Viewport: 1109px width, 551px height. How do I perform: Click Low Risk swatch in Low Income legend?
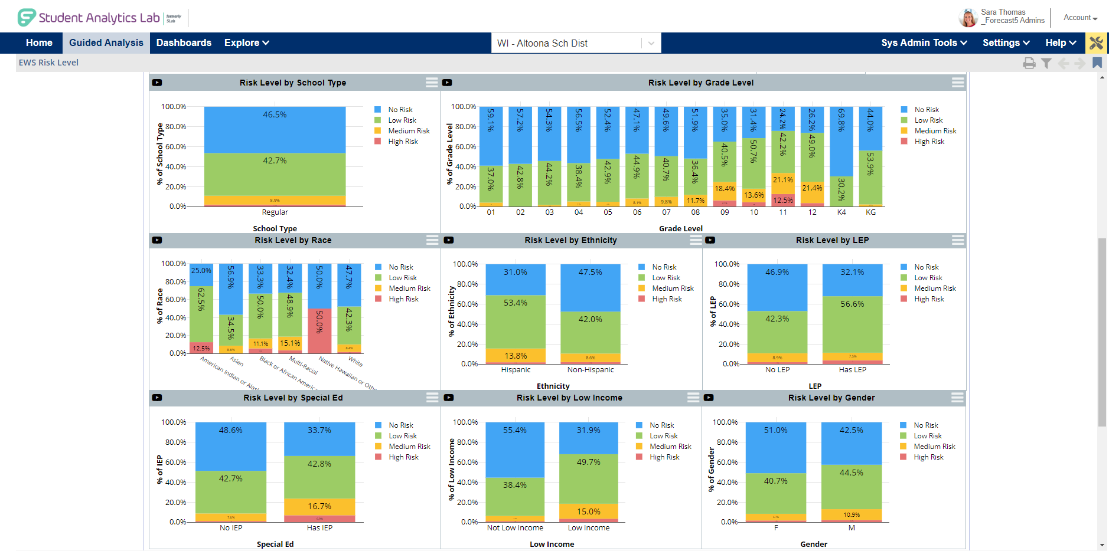point(640,436)
